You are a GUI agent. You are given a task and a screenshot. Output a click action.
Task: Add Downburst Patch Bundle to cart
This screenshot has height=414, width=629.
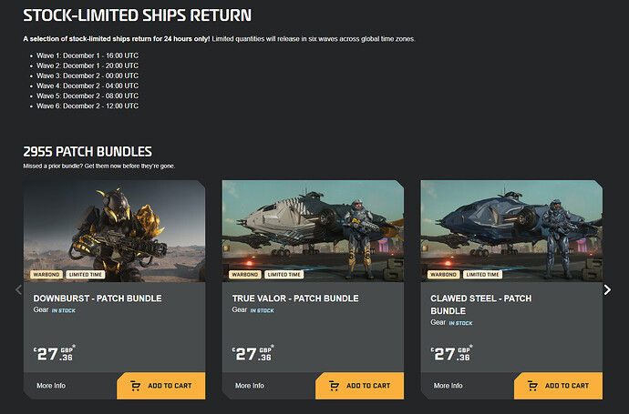pyautogui.click(x=161, y=386)
